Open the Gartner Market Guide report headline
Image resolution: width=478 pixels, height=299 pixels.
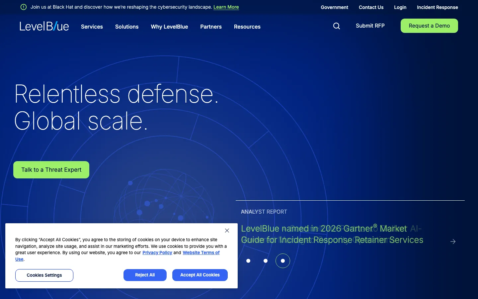[332, 234]
